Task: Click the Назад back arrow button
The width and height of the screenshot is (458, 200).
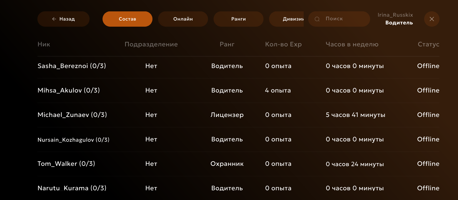Action: coord(63,19)
